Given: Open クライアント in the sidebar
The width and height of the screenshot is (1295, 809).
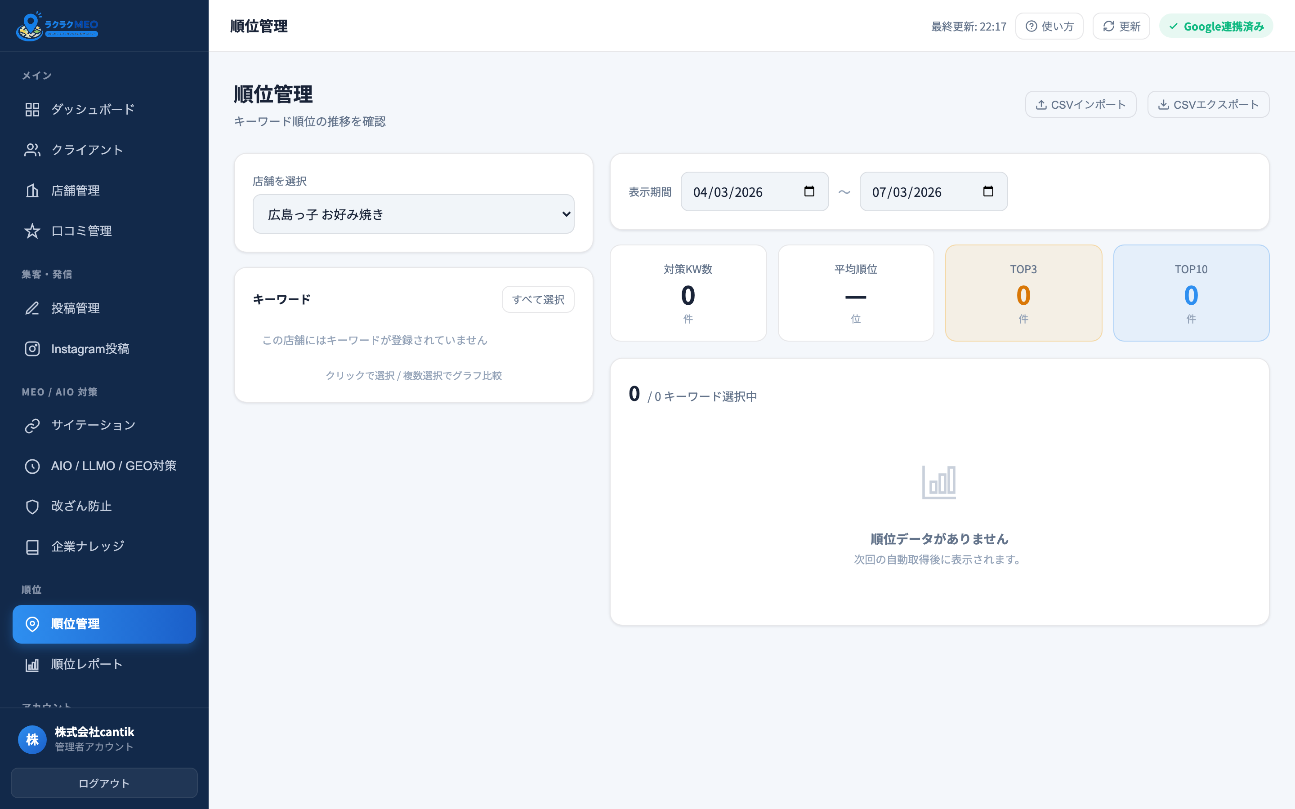Looking at the screenshot, I should [x=104, y=150].
